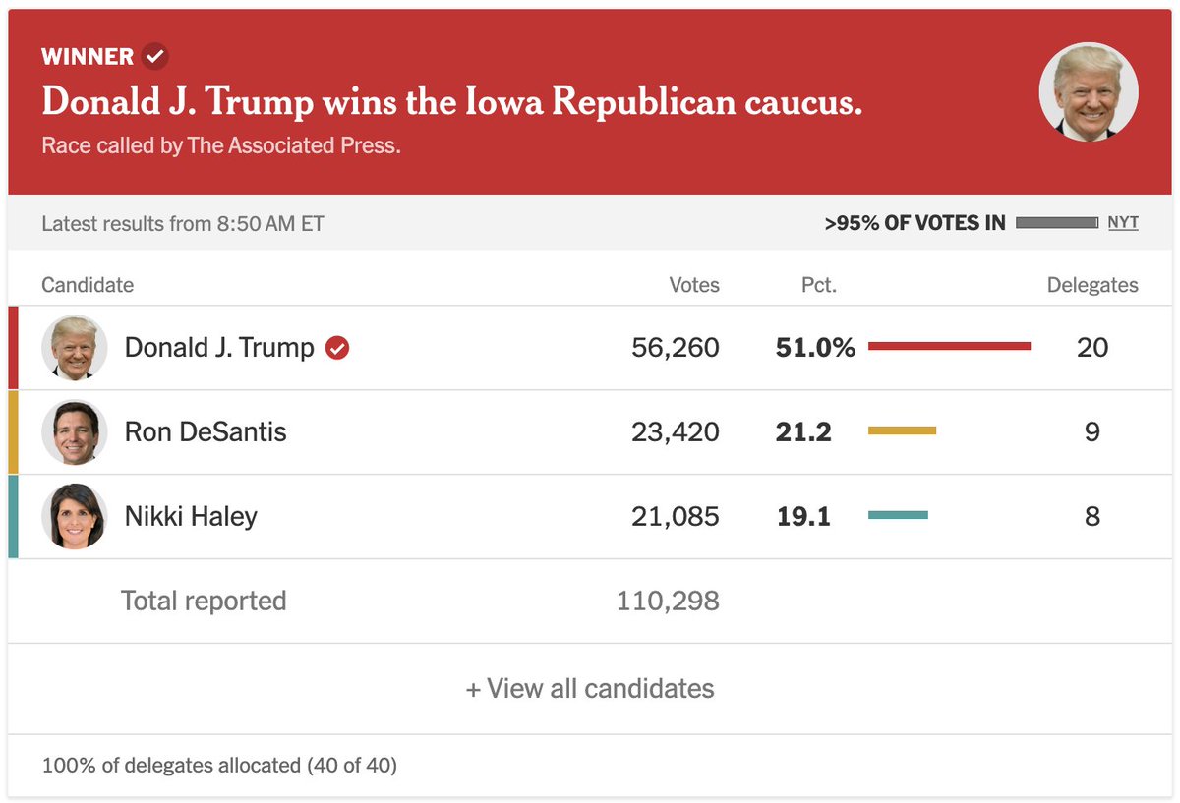Click the Total reported row
This screenshot has height=803, width=1180.
pyautogui.click(x=590, y=601)
